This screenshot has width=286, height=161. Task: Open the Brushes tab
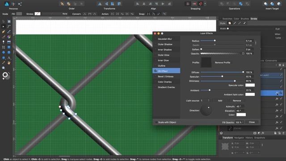click(x=245, y=19)
